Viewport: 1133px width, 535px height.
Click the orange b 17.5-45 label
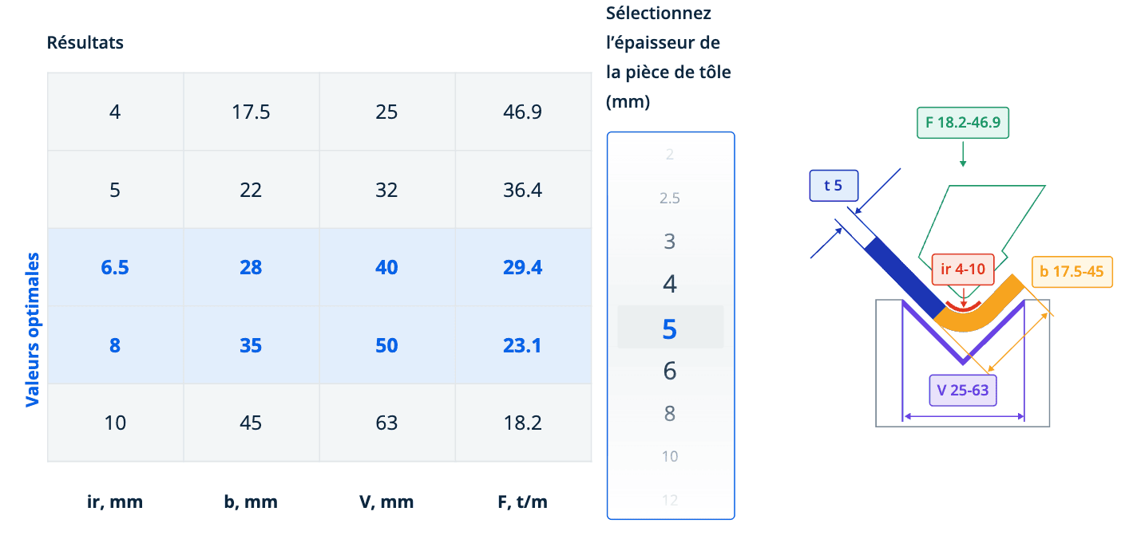1072,272
